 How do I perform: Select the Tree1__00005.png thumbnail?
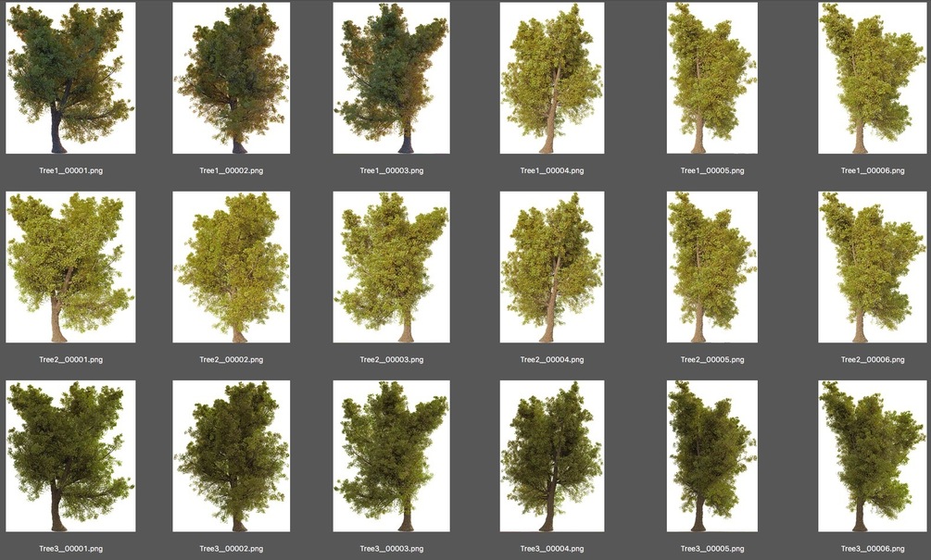click(x=711, y=79)
